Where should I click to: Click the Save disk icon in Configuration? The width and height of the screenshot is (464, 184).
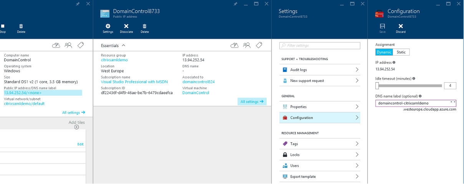[x=382, y=26]
